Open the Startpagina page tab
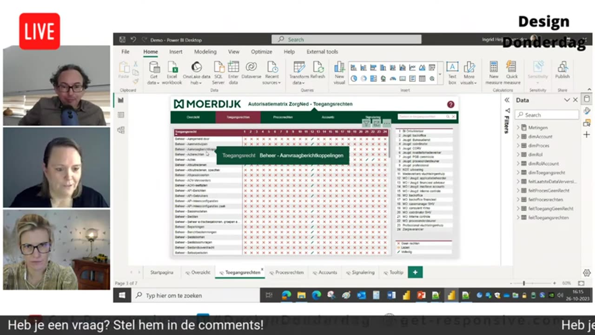This screenshot has width=595, height=335. (161, 272)
